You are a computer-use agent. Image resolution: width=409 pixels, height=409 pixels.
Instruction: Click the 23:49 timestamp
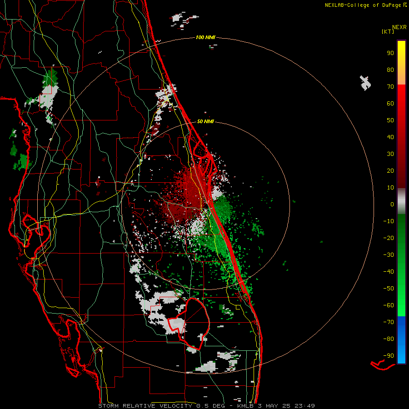click(305, 406)
